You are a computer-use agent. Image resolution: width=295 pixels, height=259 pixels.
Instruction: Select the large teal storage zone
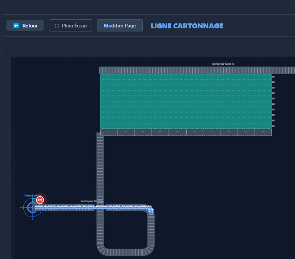186,101
